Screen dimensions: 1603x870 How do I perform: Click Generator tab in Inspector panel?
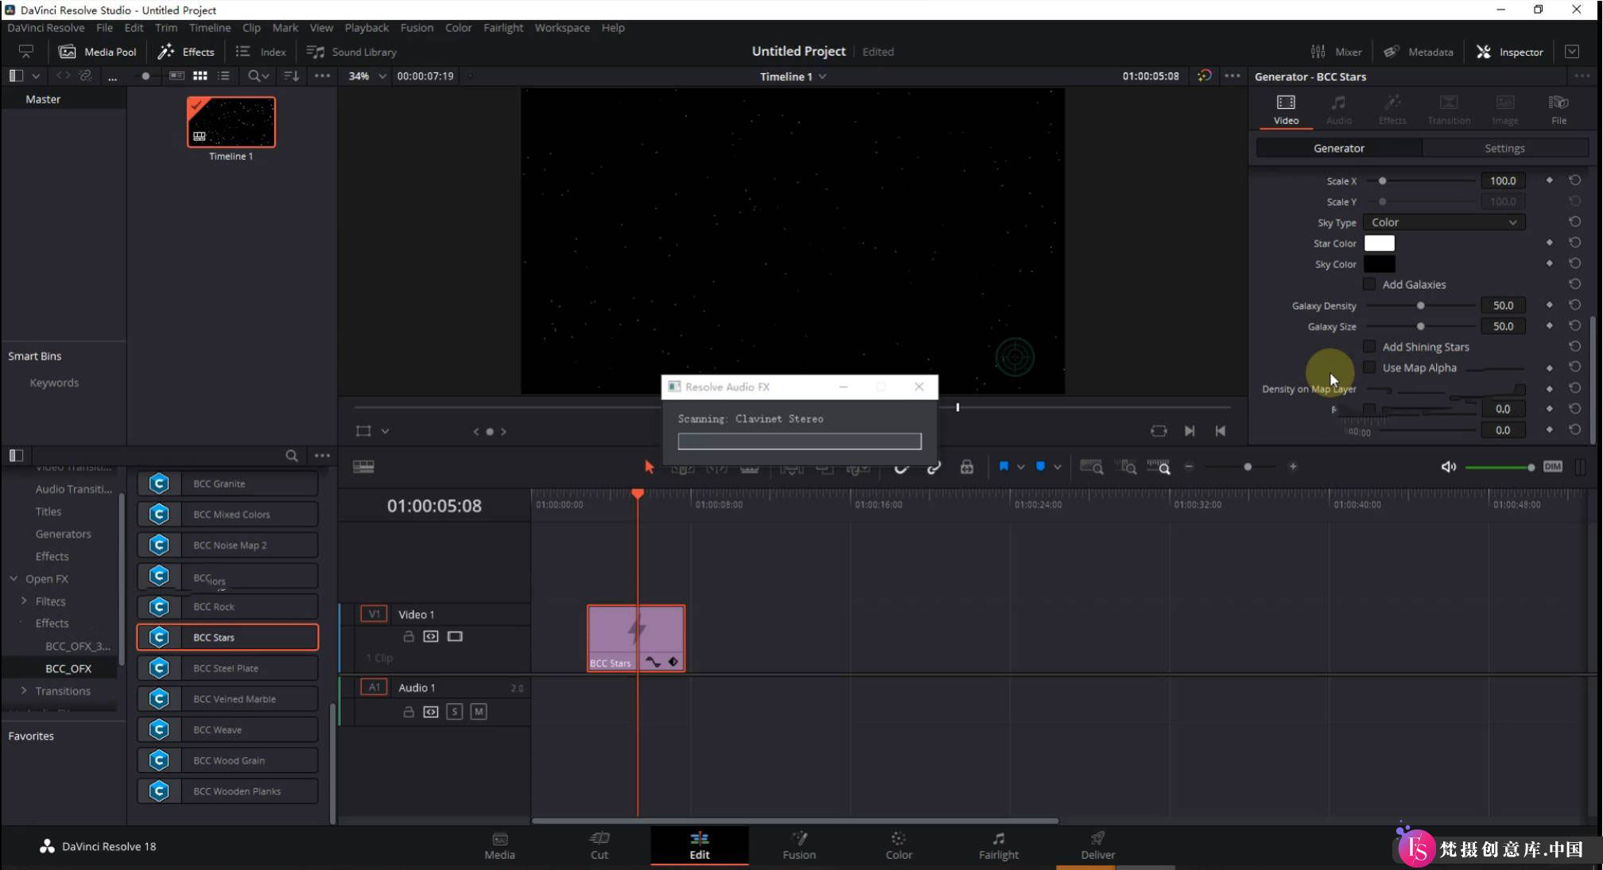(x=1338, y=148)
